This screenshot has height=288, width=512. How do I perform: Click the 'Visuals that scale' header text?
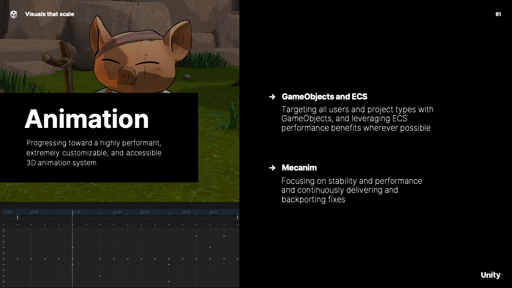click(50, 14)
